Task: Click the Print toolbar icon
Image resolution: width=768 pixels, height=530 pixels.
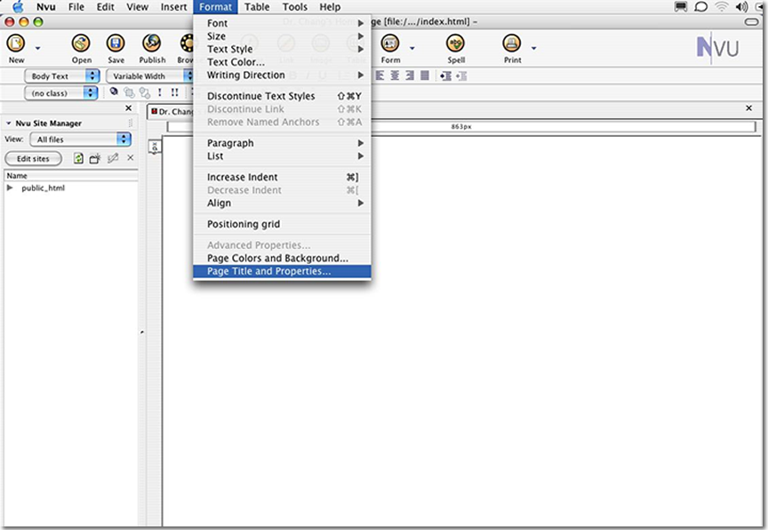Action: coord(512,44)
